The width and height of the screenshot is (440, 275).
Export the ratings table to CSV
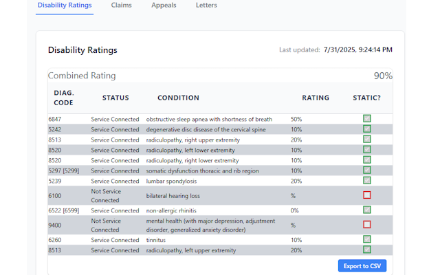tap(362, 266)
